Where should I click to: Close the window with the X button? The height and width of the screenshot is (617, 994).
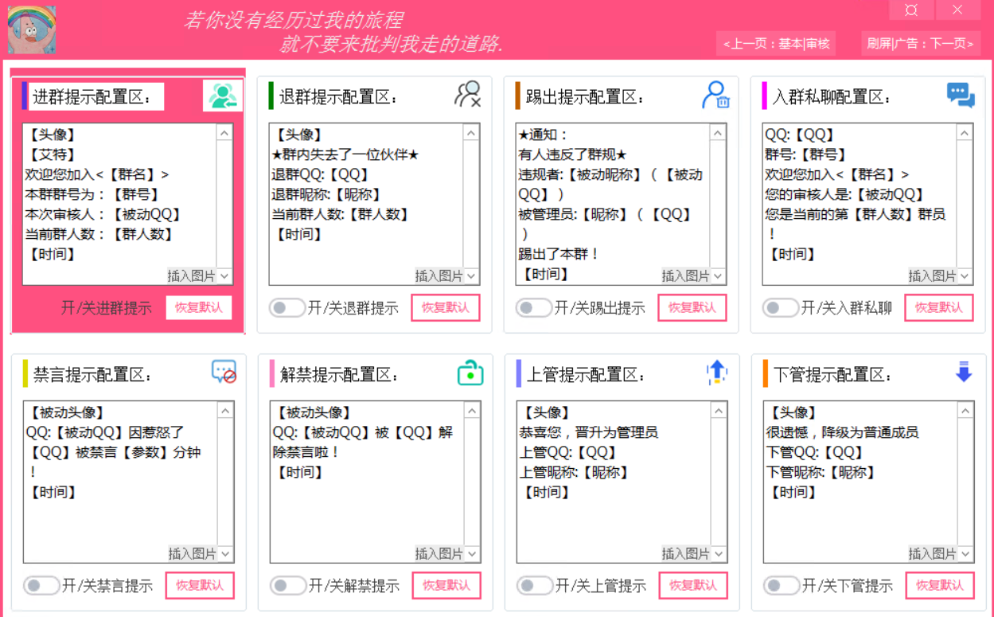tap(957, 10)
